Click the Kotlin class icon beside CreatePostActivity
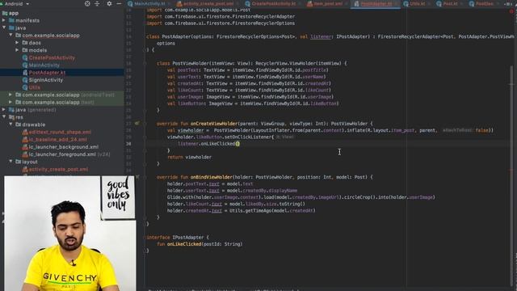This screenshot has width=517, height=291. click(25, 57)
